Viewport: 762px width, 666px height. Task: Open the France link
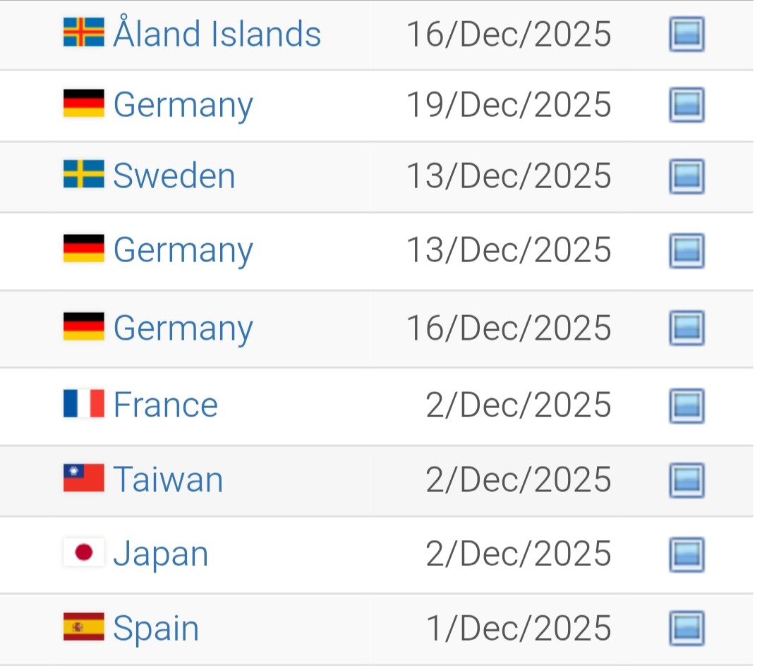click(165, 405)
